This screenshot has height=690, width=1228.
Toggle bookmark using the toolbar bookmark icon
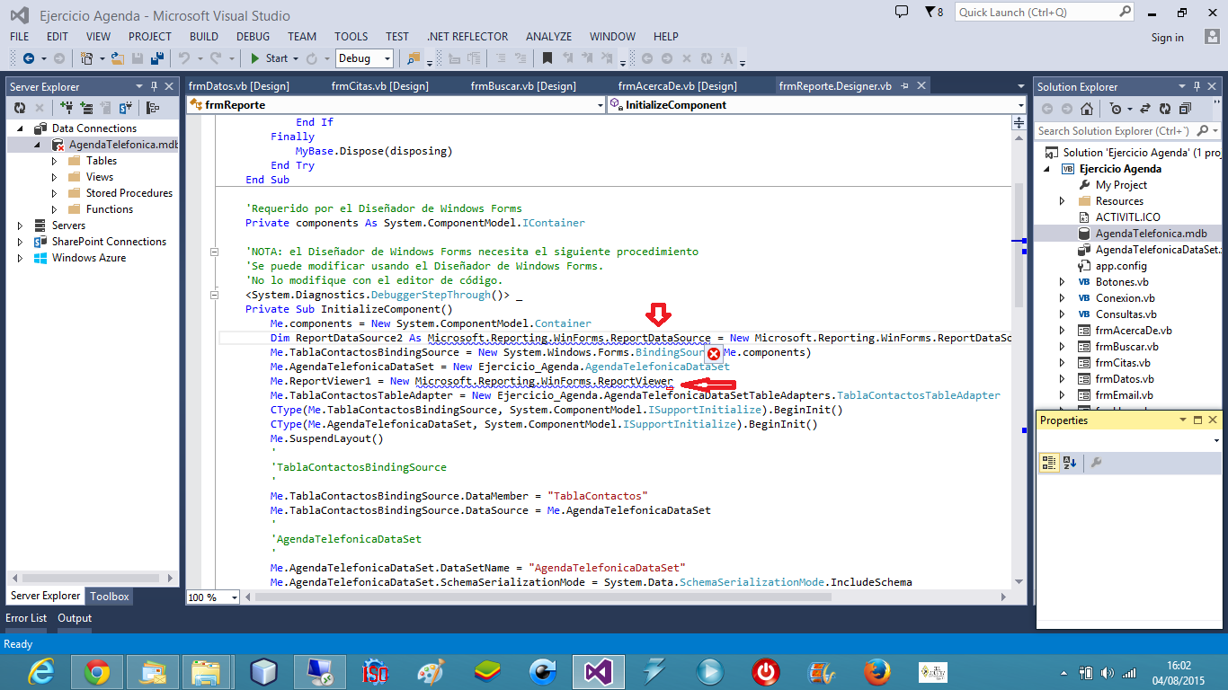click(547, 58)
